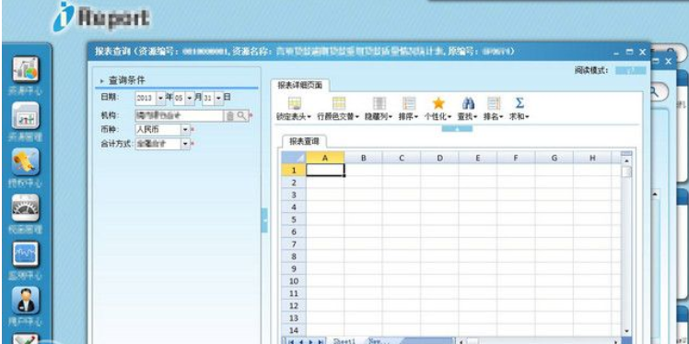This screenshot has height=344, width=689.
Task: Click row header 5
Action: [294, 219]
